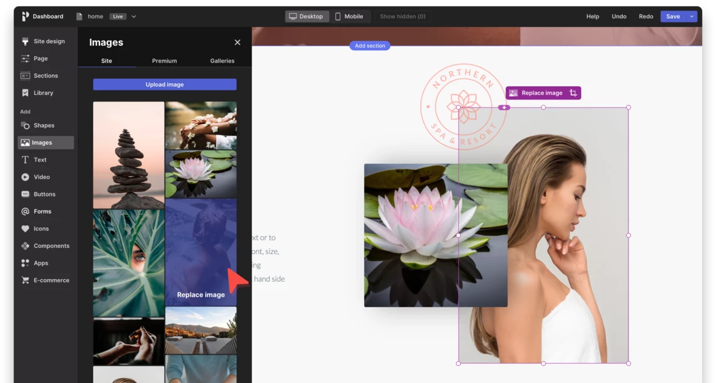Click Replace image on canvas toolbar

click(x=542, y=93)
